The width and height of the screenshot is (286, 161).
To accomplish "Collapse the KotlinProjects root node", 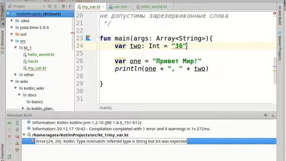I will click(x=8, y=14).
